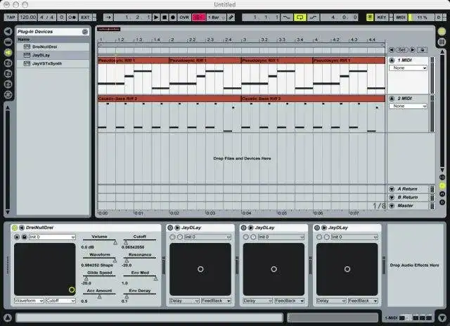Open the second browser sidebar icon
This screenshot has width=450, height=326.
(x=8, y=42)
